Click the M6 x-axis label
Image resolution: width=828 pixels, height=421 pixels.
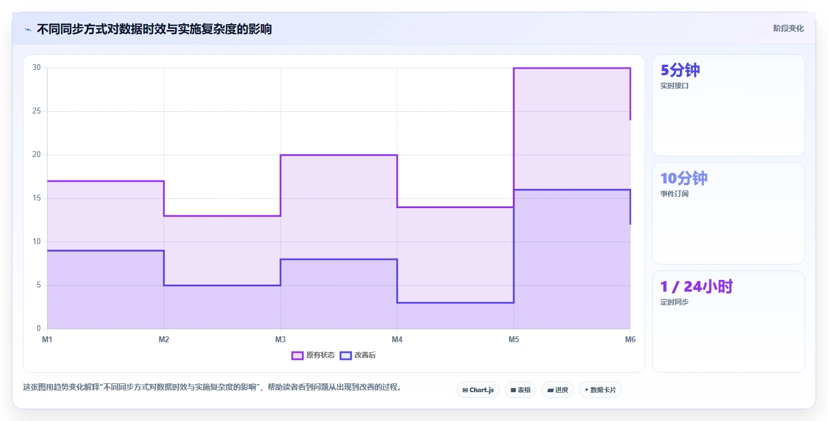pyautogui.click(x=630, y=339)
